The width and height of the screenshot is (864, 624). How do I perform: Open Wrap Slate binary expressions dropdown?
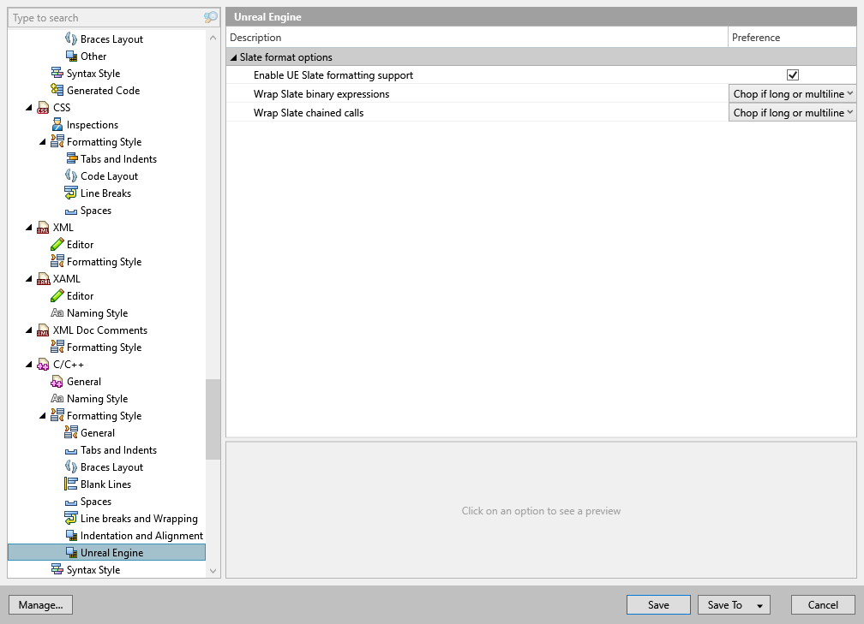793,94
